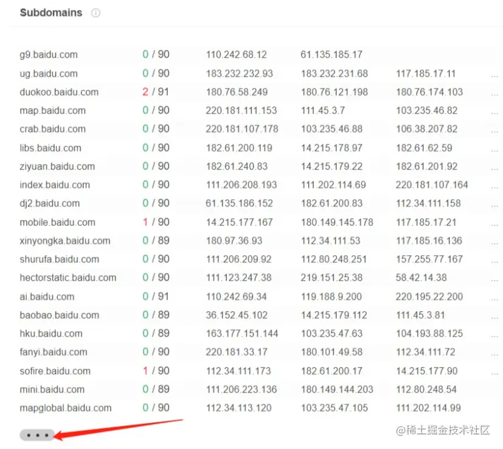Image resolution: width=503 pixels, height=449 pixels.
Task: Expand more subdomains with the ellipsis button
Action: 37,435
